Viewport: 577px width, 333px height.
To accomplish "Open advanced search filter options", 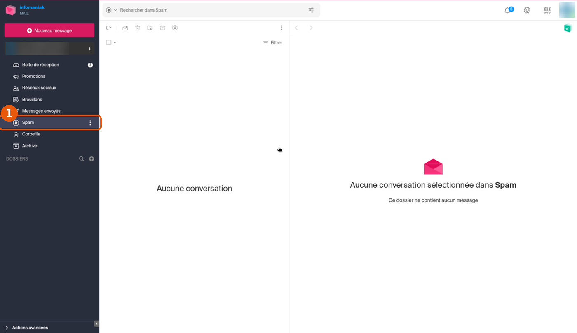I will [x=311, y=10].
